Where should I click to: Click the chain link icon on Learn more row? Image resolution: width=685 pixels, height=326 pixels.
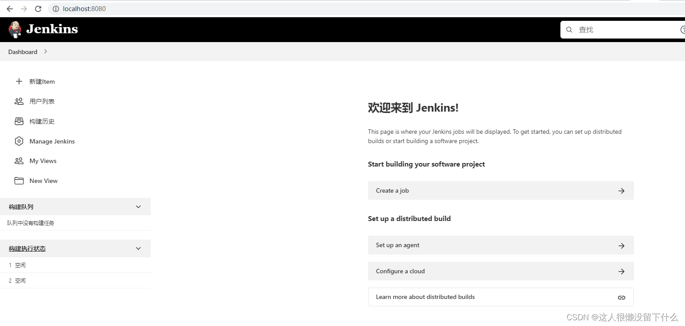(622, 298)
